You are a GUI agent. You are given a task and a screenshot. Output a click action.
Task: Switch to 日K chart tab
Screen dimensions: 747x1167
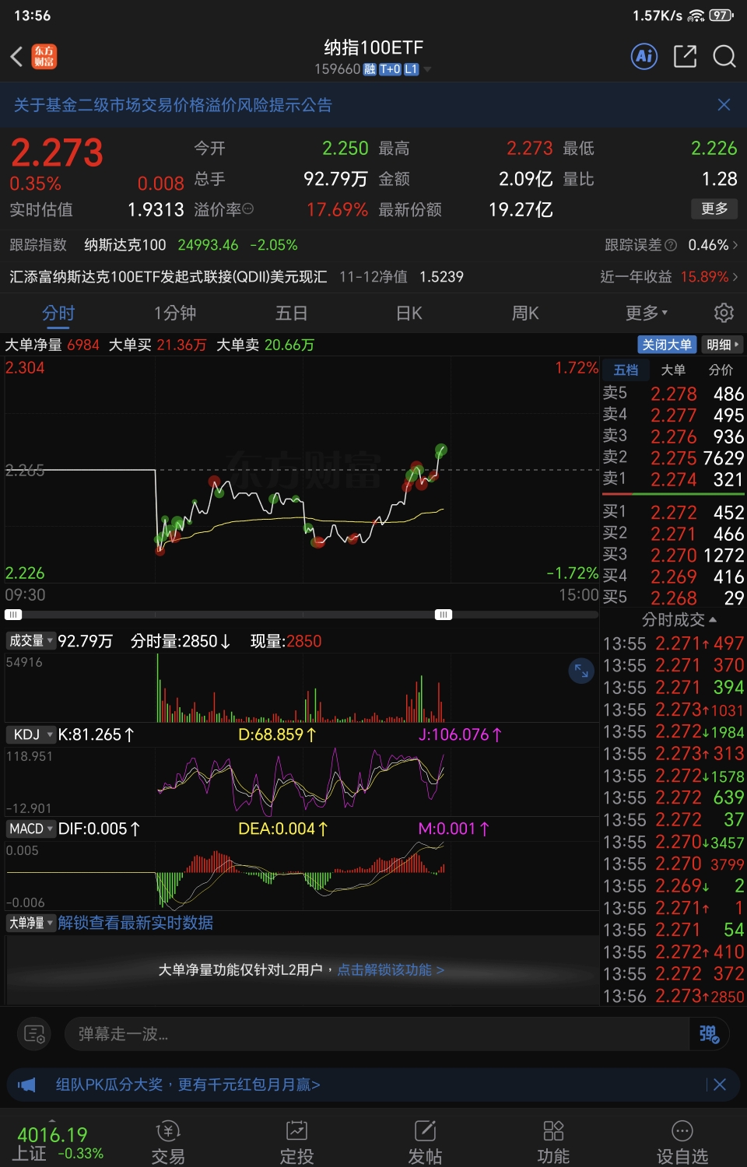(x=409, y=313)
